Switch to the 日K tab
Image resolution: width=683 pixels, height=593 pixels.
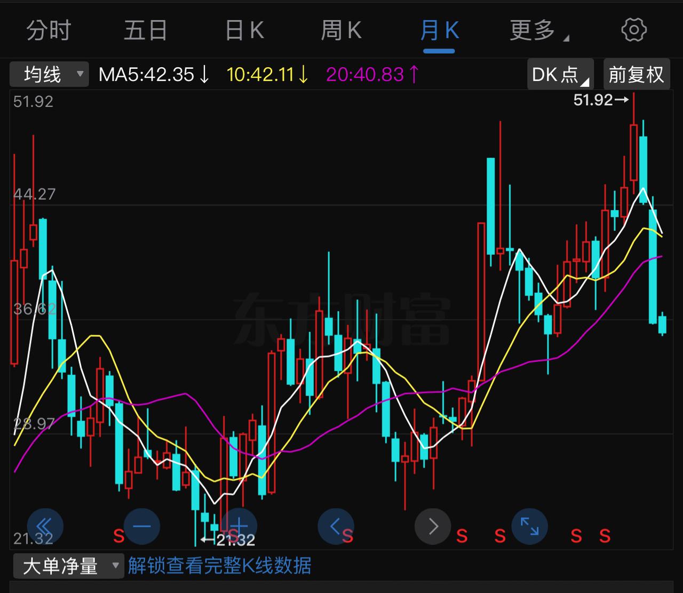(244, 30)
